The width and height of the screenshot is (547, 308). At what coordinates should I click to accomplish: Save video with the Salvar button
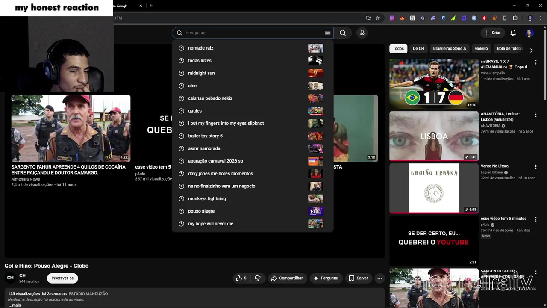pos(358,278)
